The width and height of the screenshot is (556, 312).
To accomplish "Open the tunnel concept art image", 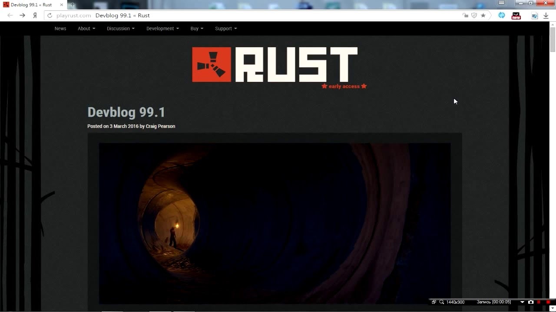I will pos(275,224).
